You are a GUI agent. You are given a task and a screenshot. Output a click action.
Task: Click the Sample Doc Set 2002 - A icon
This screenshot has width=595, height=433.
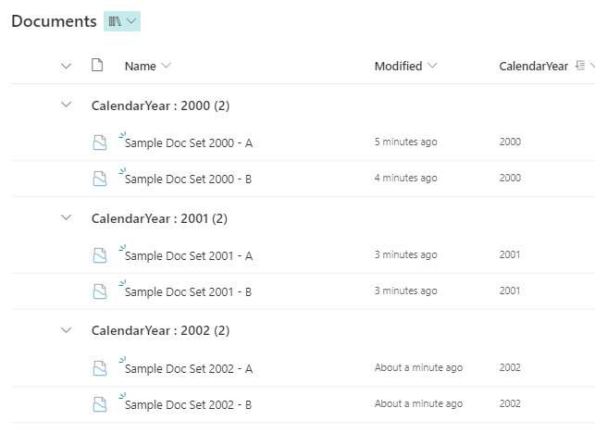[99, 368]
